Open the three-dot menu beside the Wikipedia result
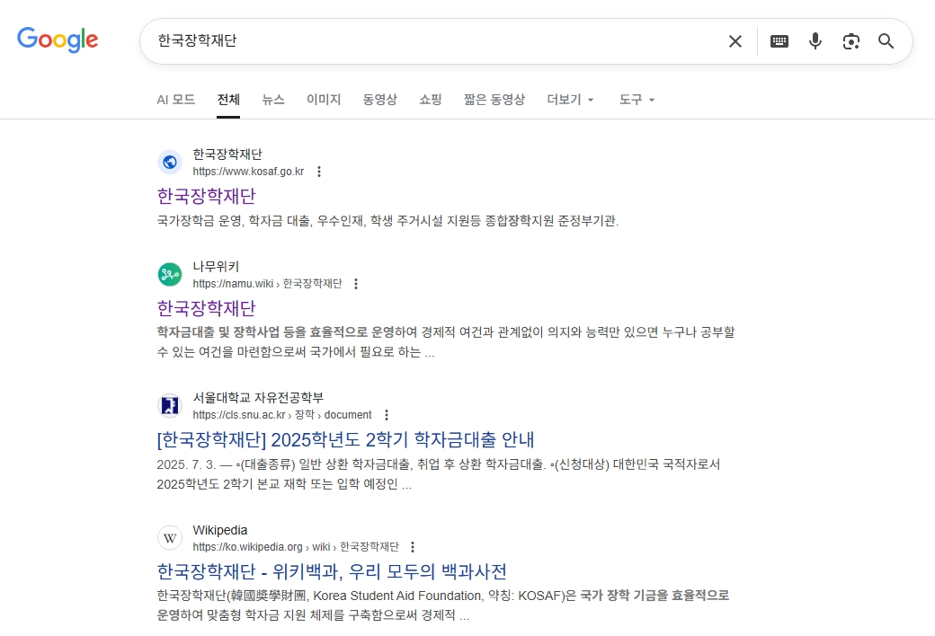The width and height of the screenshot is (935, 636). [412, 546]
